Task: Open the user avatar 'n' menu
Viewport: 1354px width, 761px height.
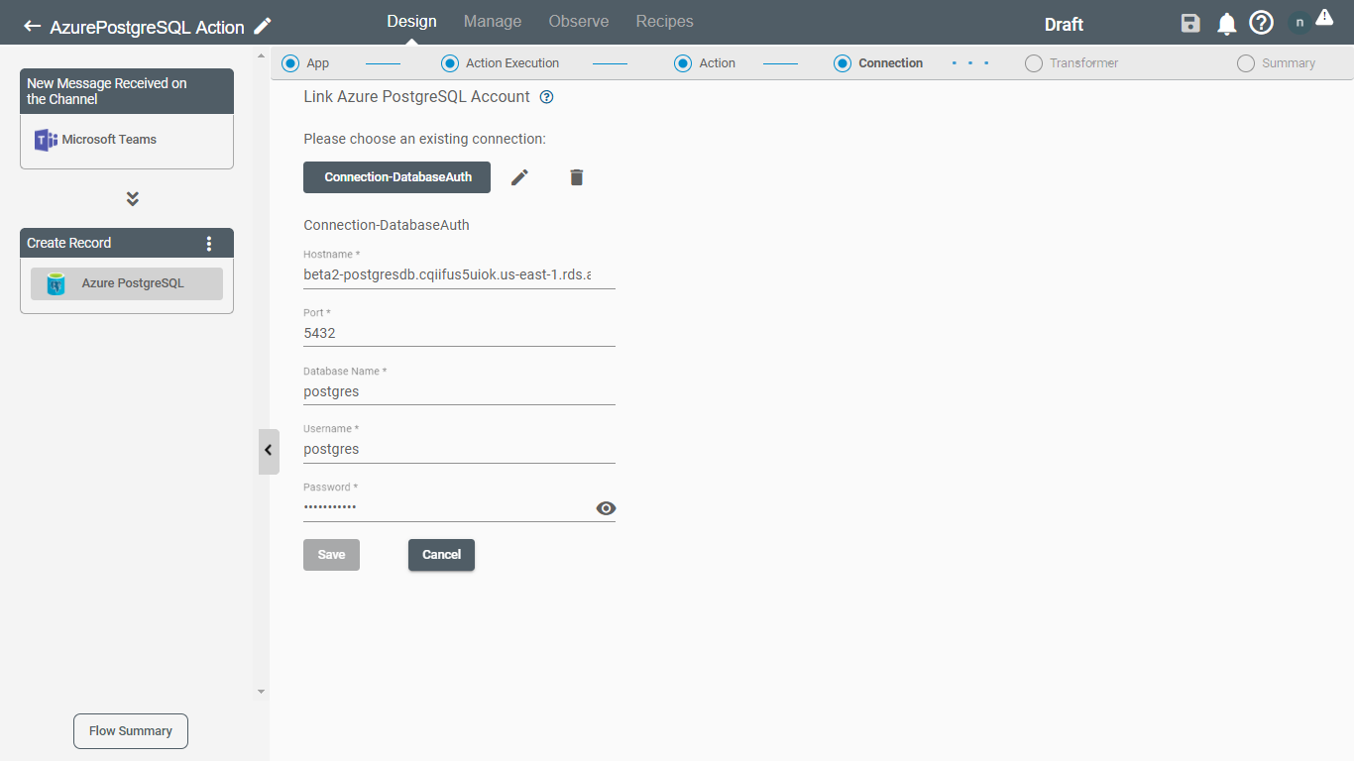Action: click(x=1299, y=23)
